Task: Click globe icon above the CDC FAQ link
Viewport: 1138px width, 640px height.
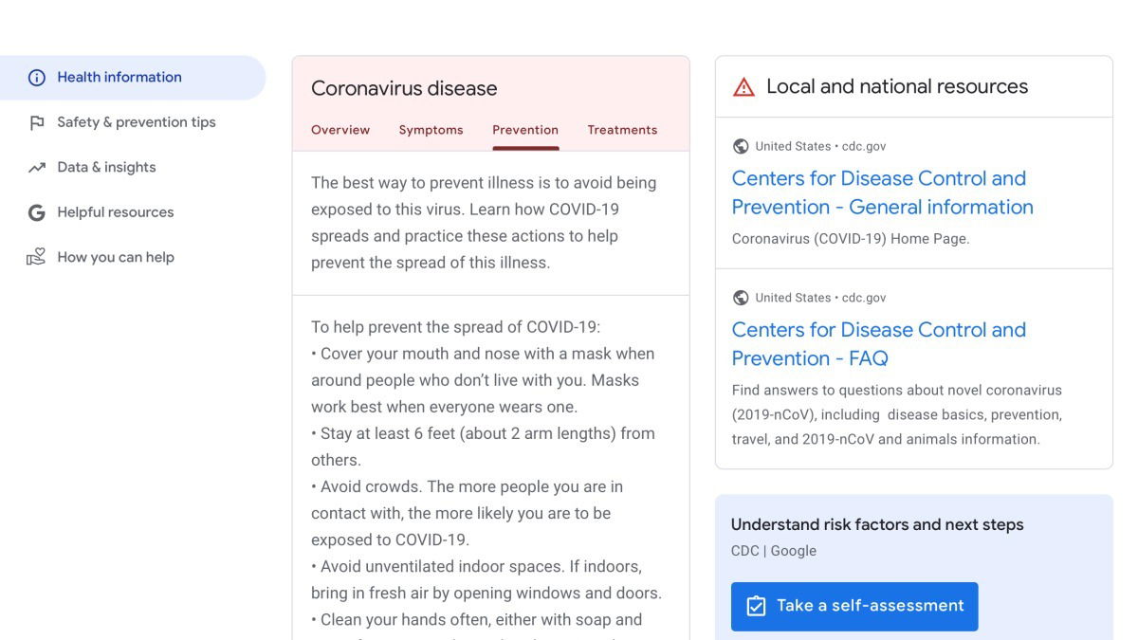Action: 741,298
